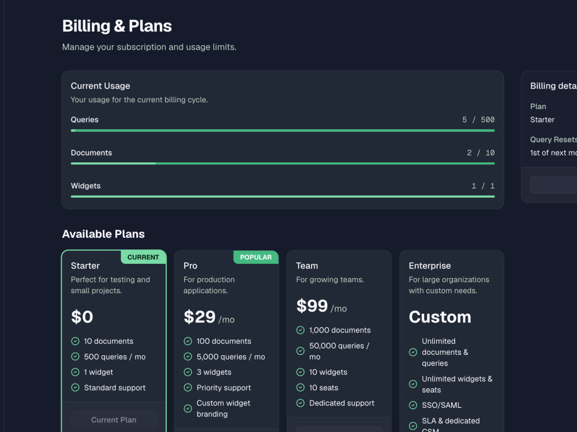
Task: Select the Starter plan card title
Action: (85, 266)
